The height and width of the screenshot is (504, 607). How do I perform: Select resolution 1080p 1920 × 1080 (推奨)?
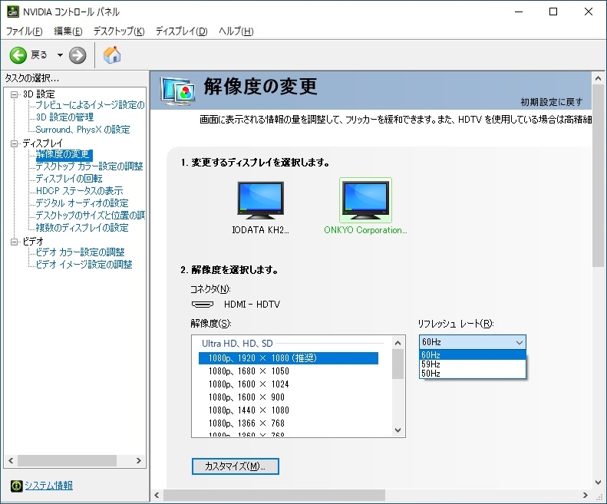289,358
